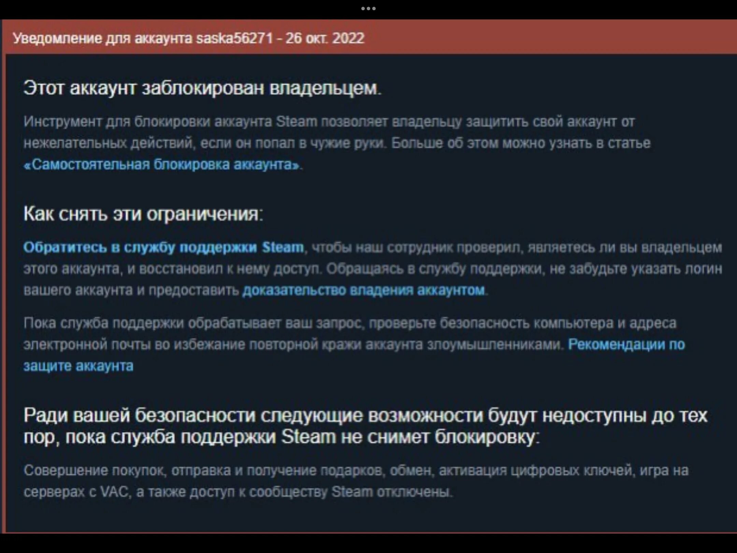Follow 'Рекомендации по защите аккаунта' link
The width and height of the screenshot is (737, 553).
pos(626,344)
